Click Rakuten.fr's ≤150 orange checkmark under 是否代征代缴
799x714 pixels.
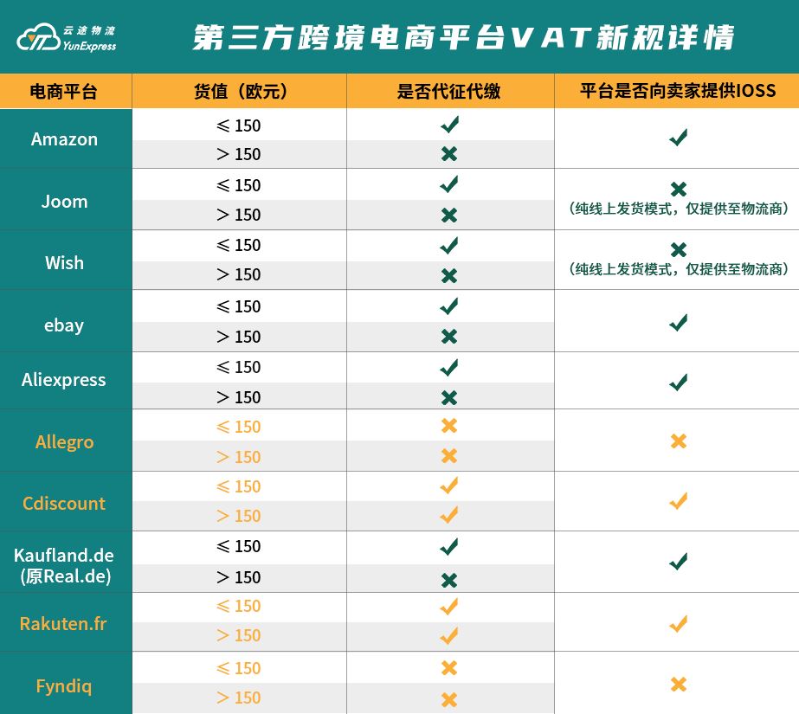pos(449,606)
